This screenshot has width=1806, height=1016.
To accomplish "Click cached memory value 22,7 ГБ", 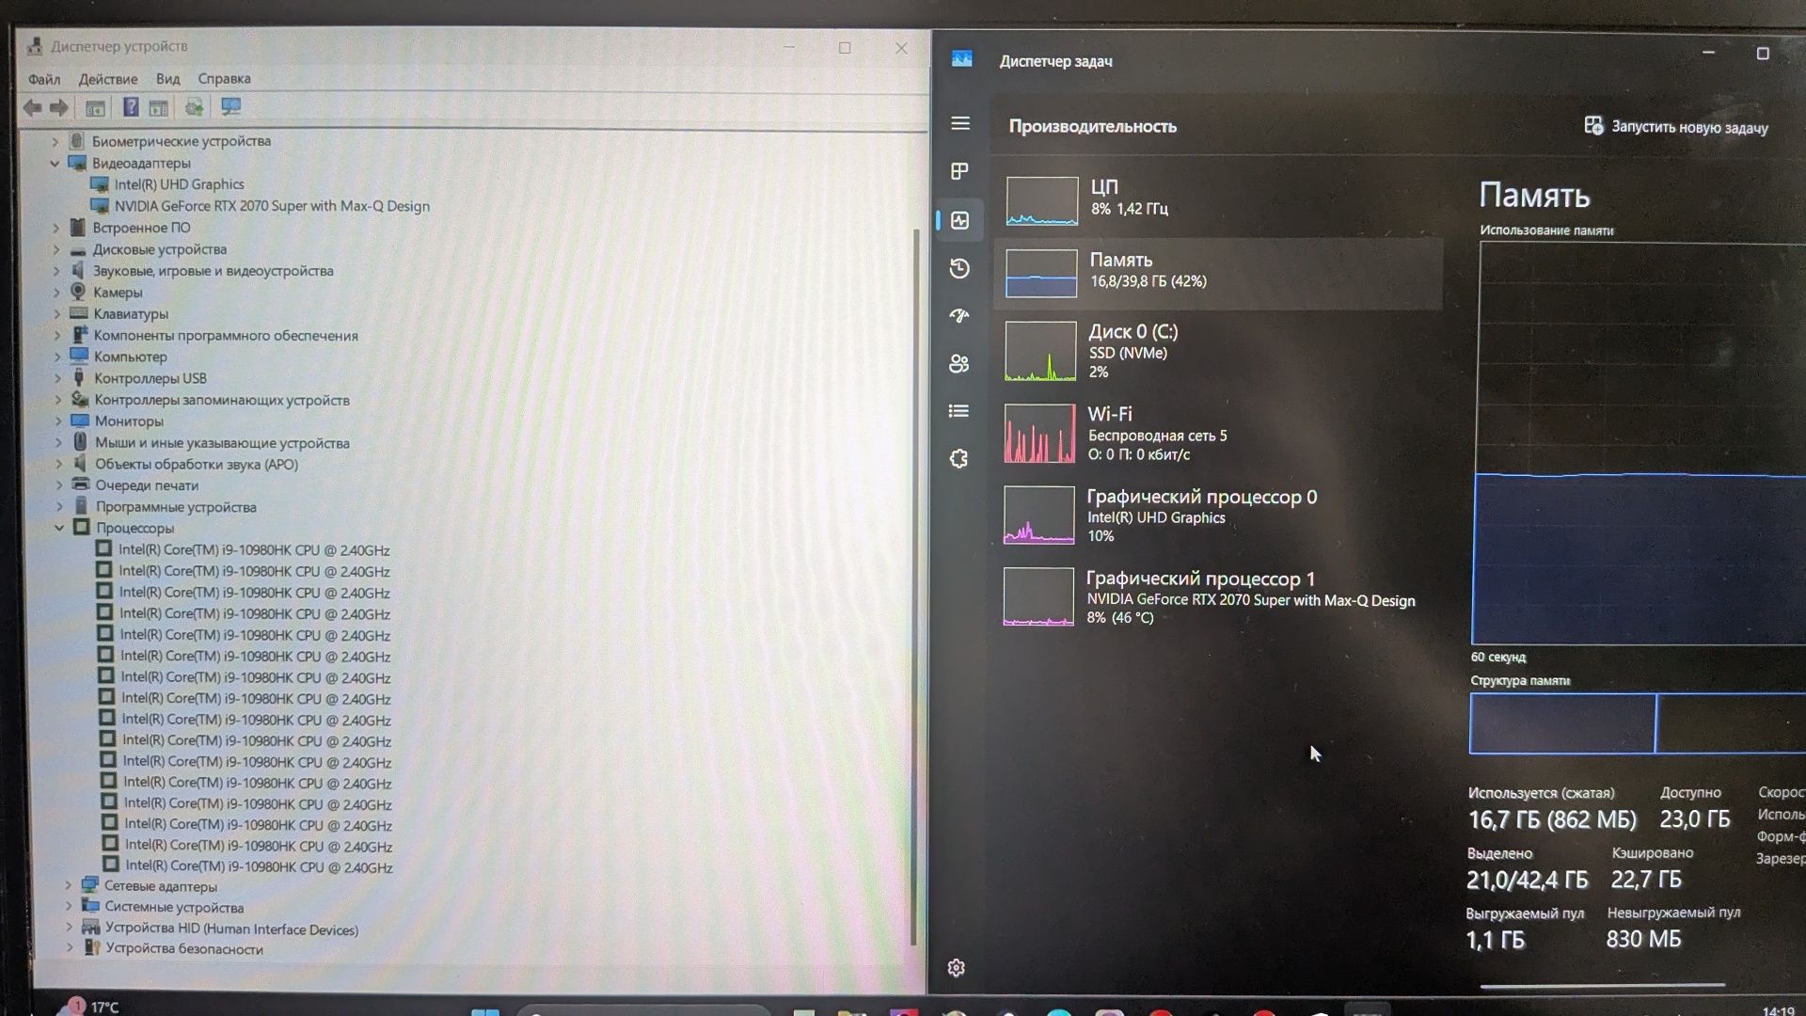I will (1646, 880).
